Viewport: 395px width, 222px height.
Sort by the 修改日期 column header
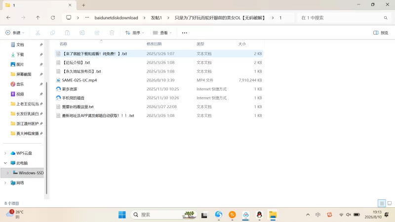[x=154, y=44]
